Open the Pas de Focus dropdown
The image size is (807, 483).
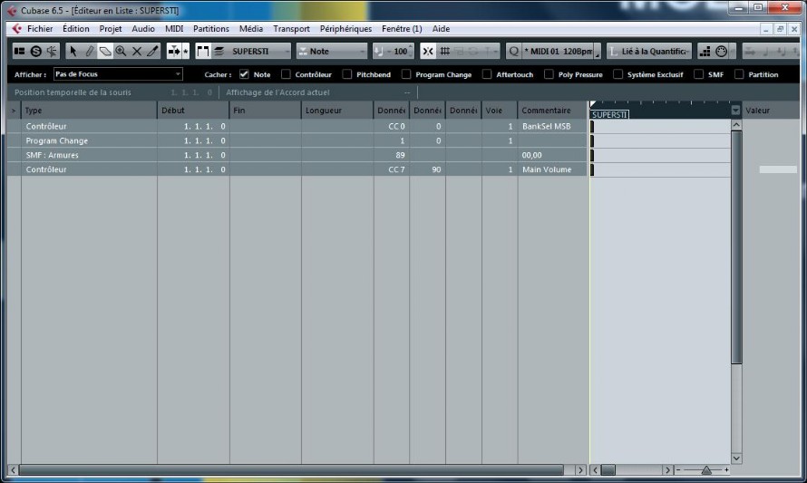tap(118, 74)
